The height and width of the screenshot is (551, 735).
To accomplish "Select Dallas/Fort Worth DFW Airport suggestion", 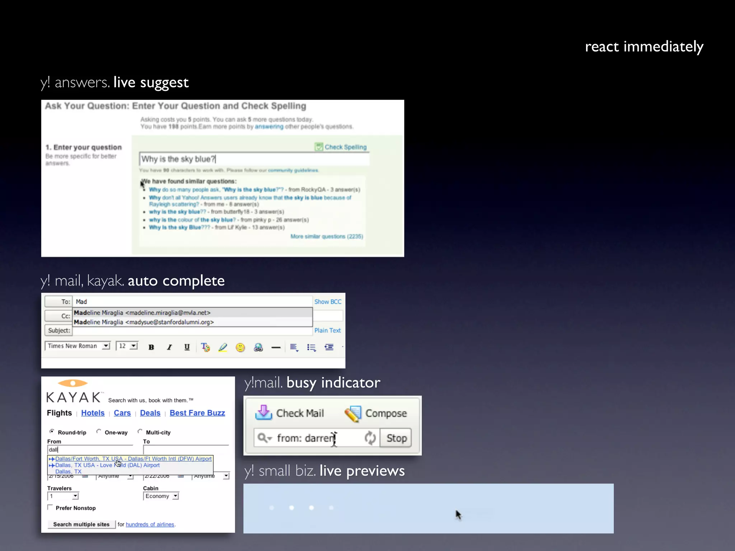I will click(x=131, y=459).
